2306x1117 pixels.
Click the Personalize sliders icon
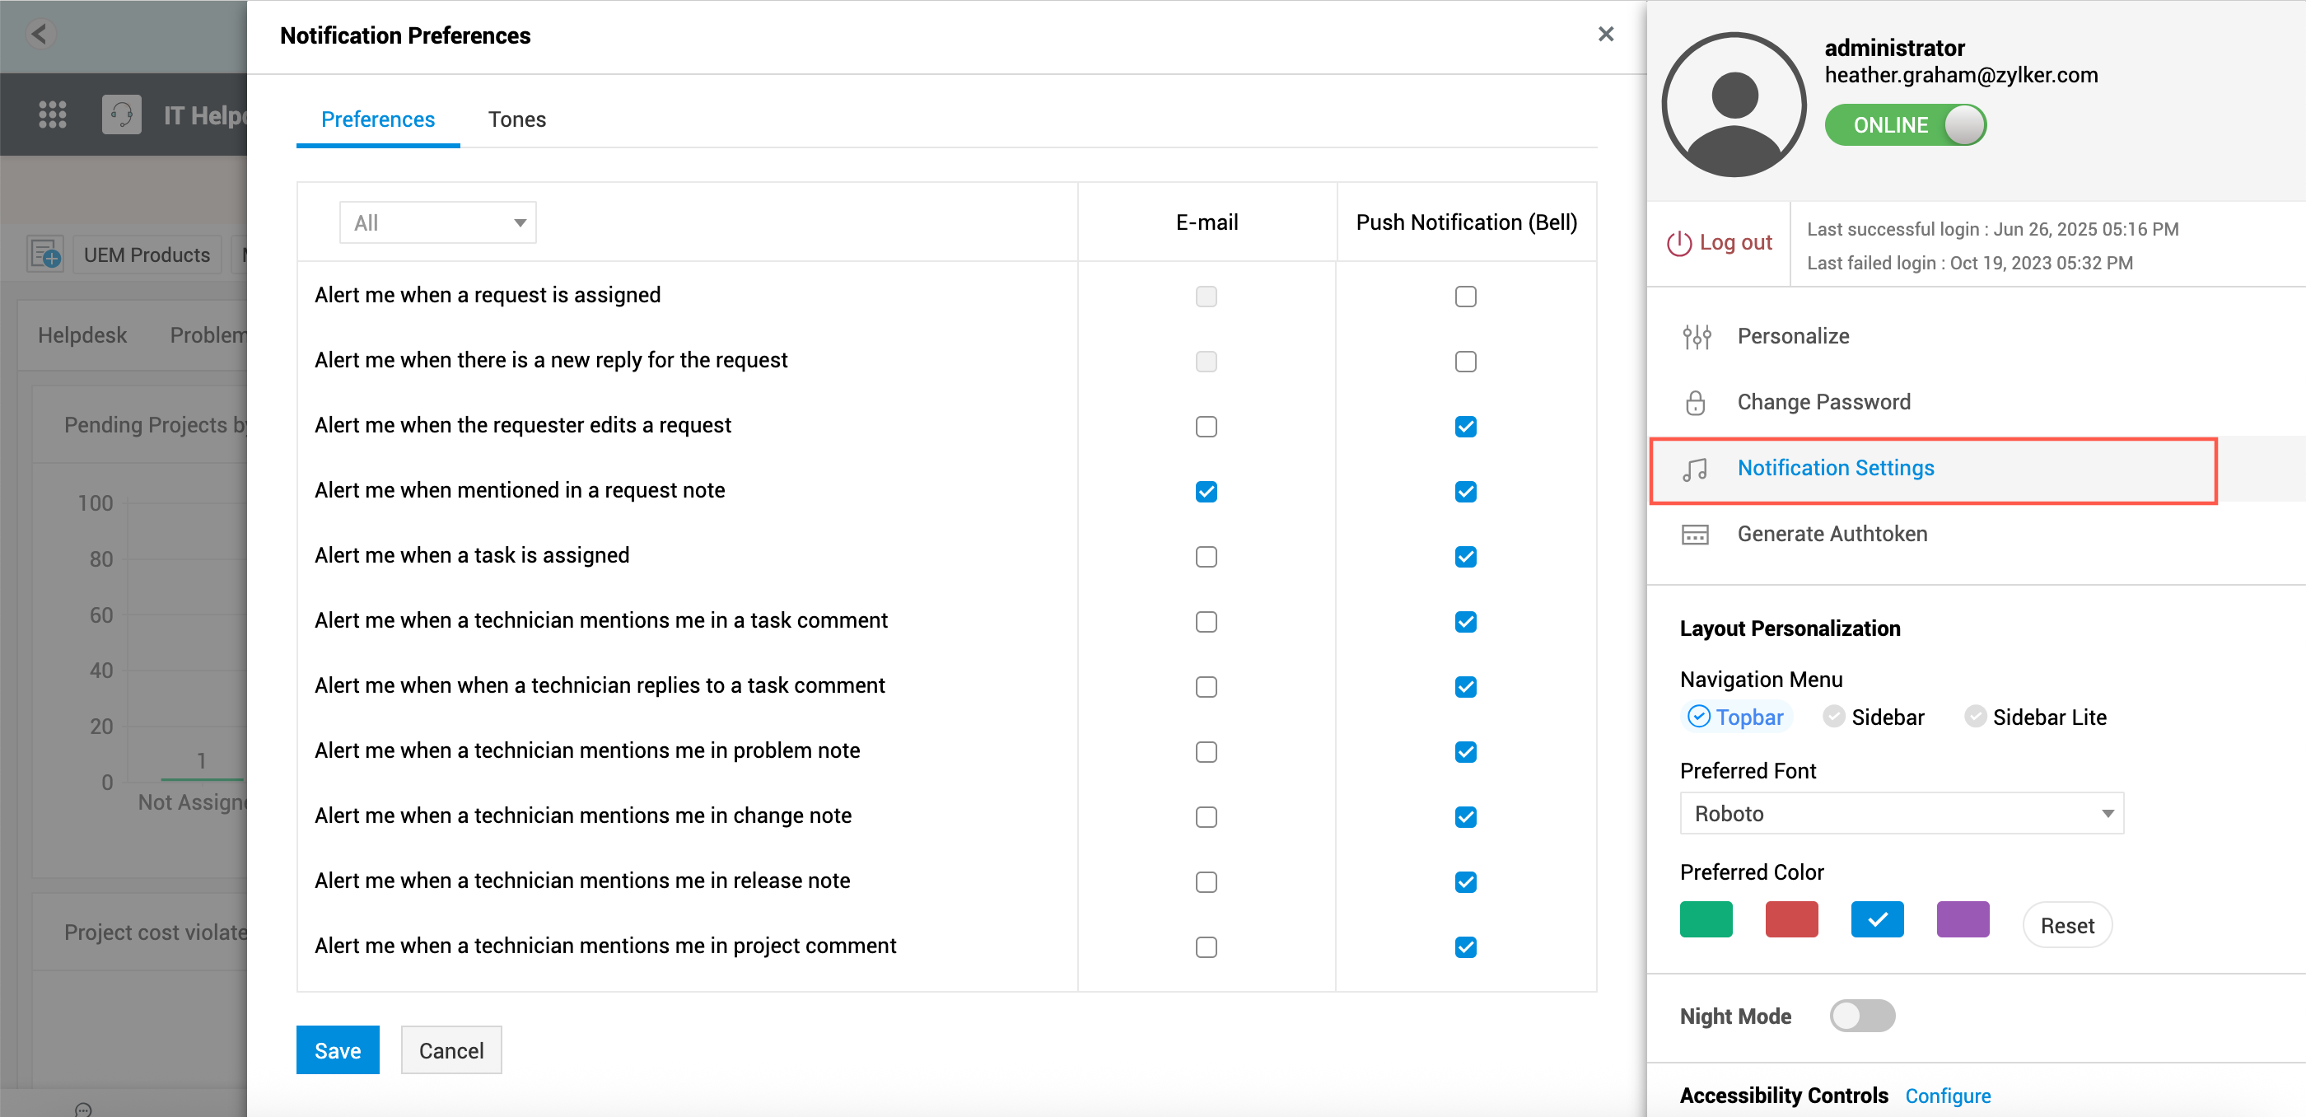(1696, 337)
